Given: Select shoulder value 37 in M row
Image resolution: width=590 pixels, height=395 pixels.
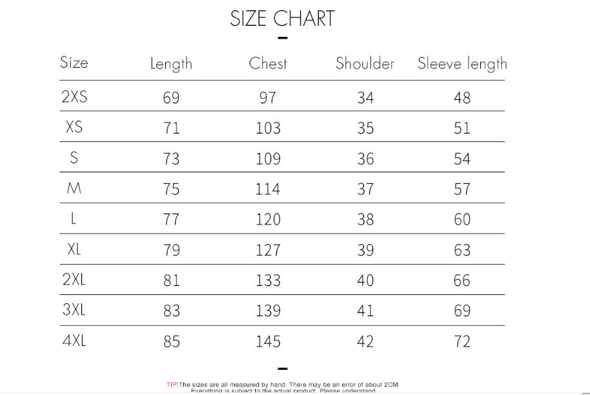Looking at the screenshot, I should click(365, 189).
